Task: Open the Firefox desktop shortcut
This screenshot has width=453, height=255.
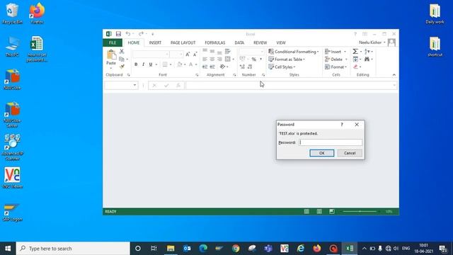Action: click(x=37, y=13)
